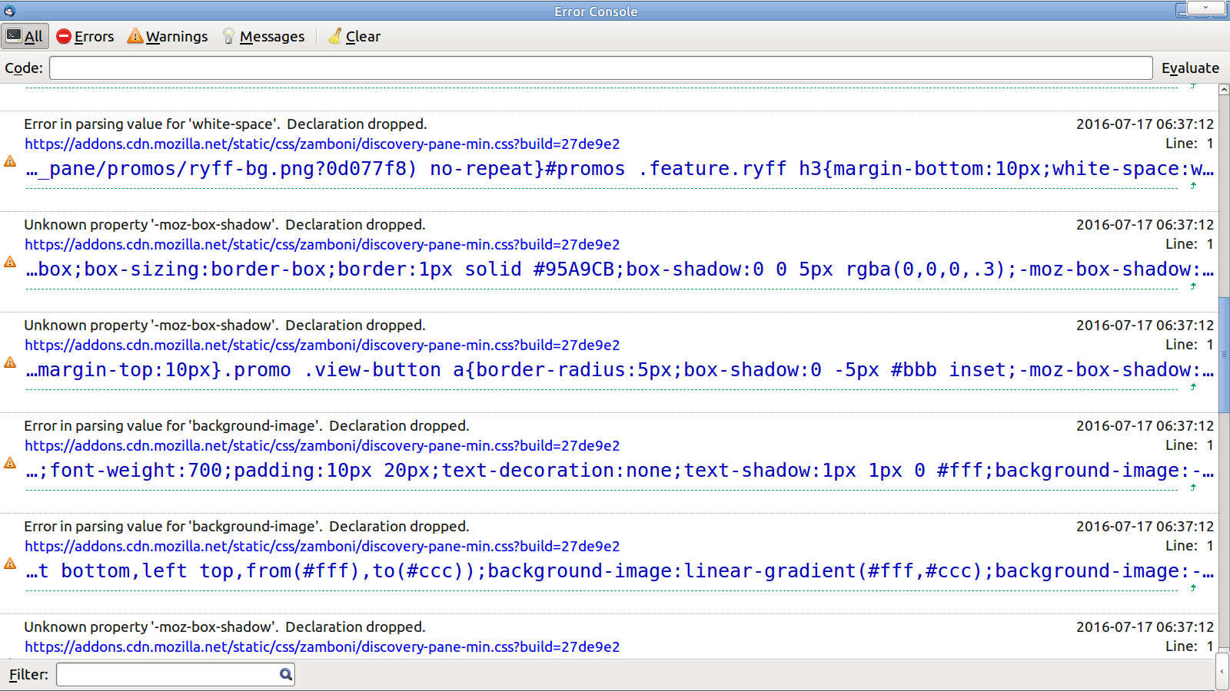Click warning icon for the white-space error
The image size is (1230, 691).
[x=10, y=161]
